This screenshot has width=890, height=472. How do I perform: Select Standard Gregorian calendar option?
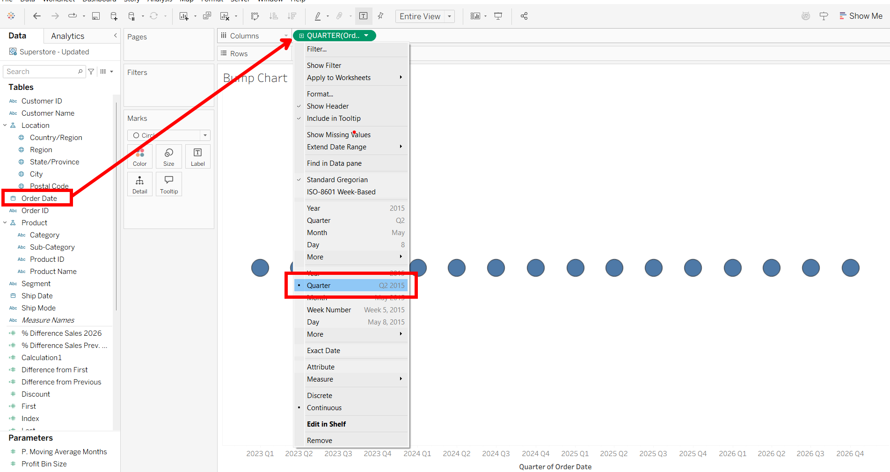click(x=351, y=180)
